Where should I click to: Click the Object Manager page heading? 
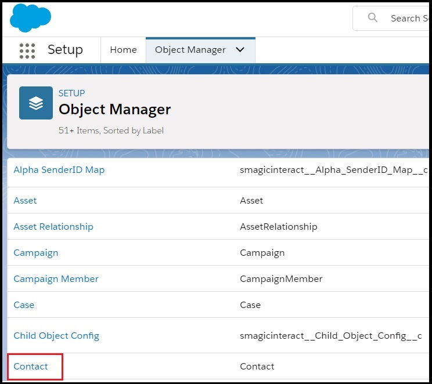114,110
